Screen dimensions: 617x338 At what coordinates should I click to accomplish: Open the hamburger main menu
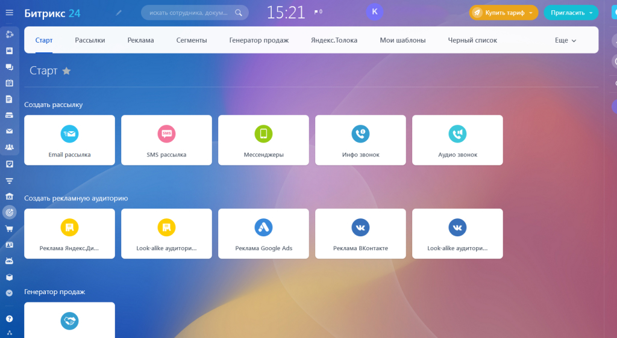pyautogui.click(x=10, y=13)
